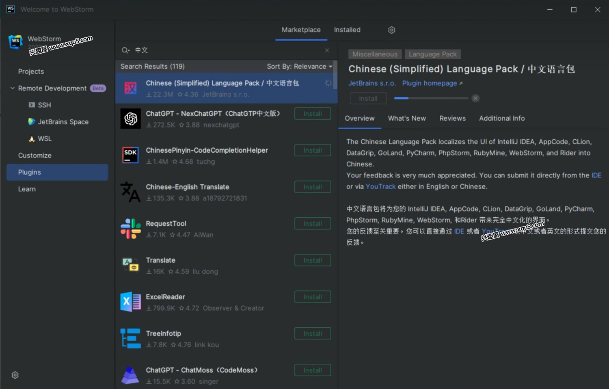Install ChinesePinyin-CodeCompletionHelper plugin
This screenshot has width=609, height=389.
pyautogui.click(x=313, y=150)
